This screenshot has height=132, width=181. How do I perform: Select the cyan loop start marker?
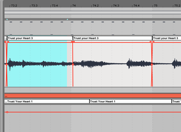click(x=7, y=20)
